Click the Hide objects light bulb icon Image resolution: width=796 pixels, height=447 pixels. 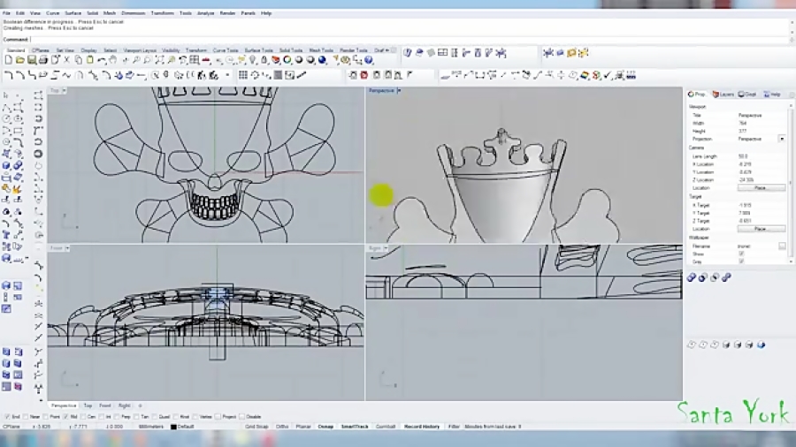pos(252,60)
